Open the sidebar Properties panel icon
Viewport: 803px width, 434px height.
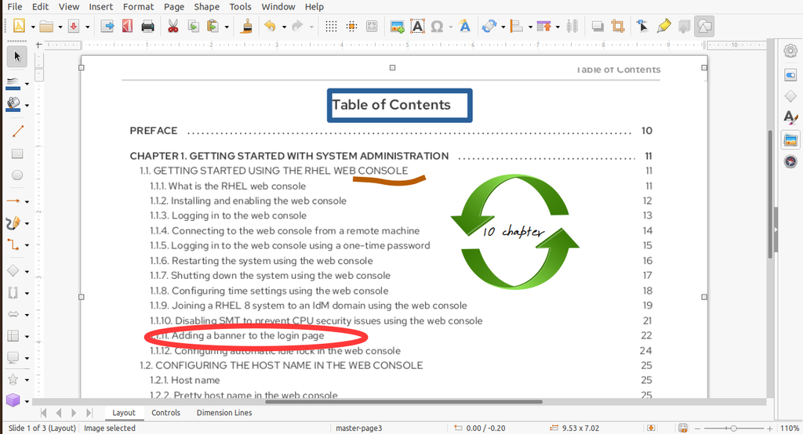(x=790, y=76)
